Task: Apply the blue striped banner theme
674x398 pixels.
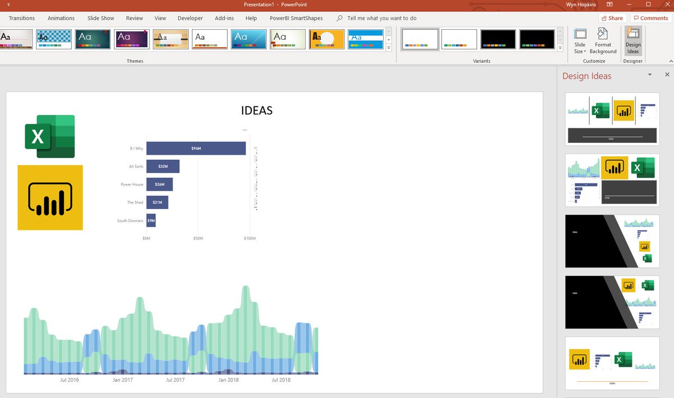Action: [366, 39]
